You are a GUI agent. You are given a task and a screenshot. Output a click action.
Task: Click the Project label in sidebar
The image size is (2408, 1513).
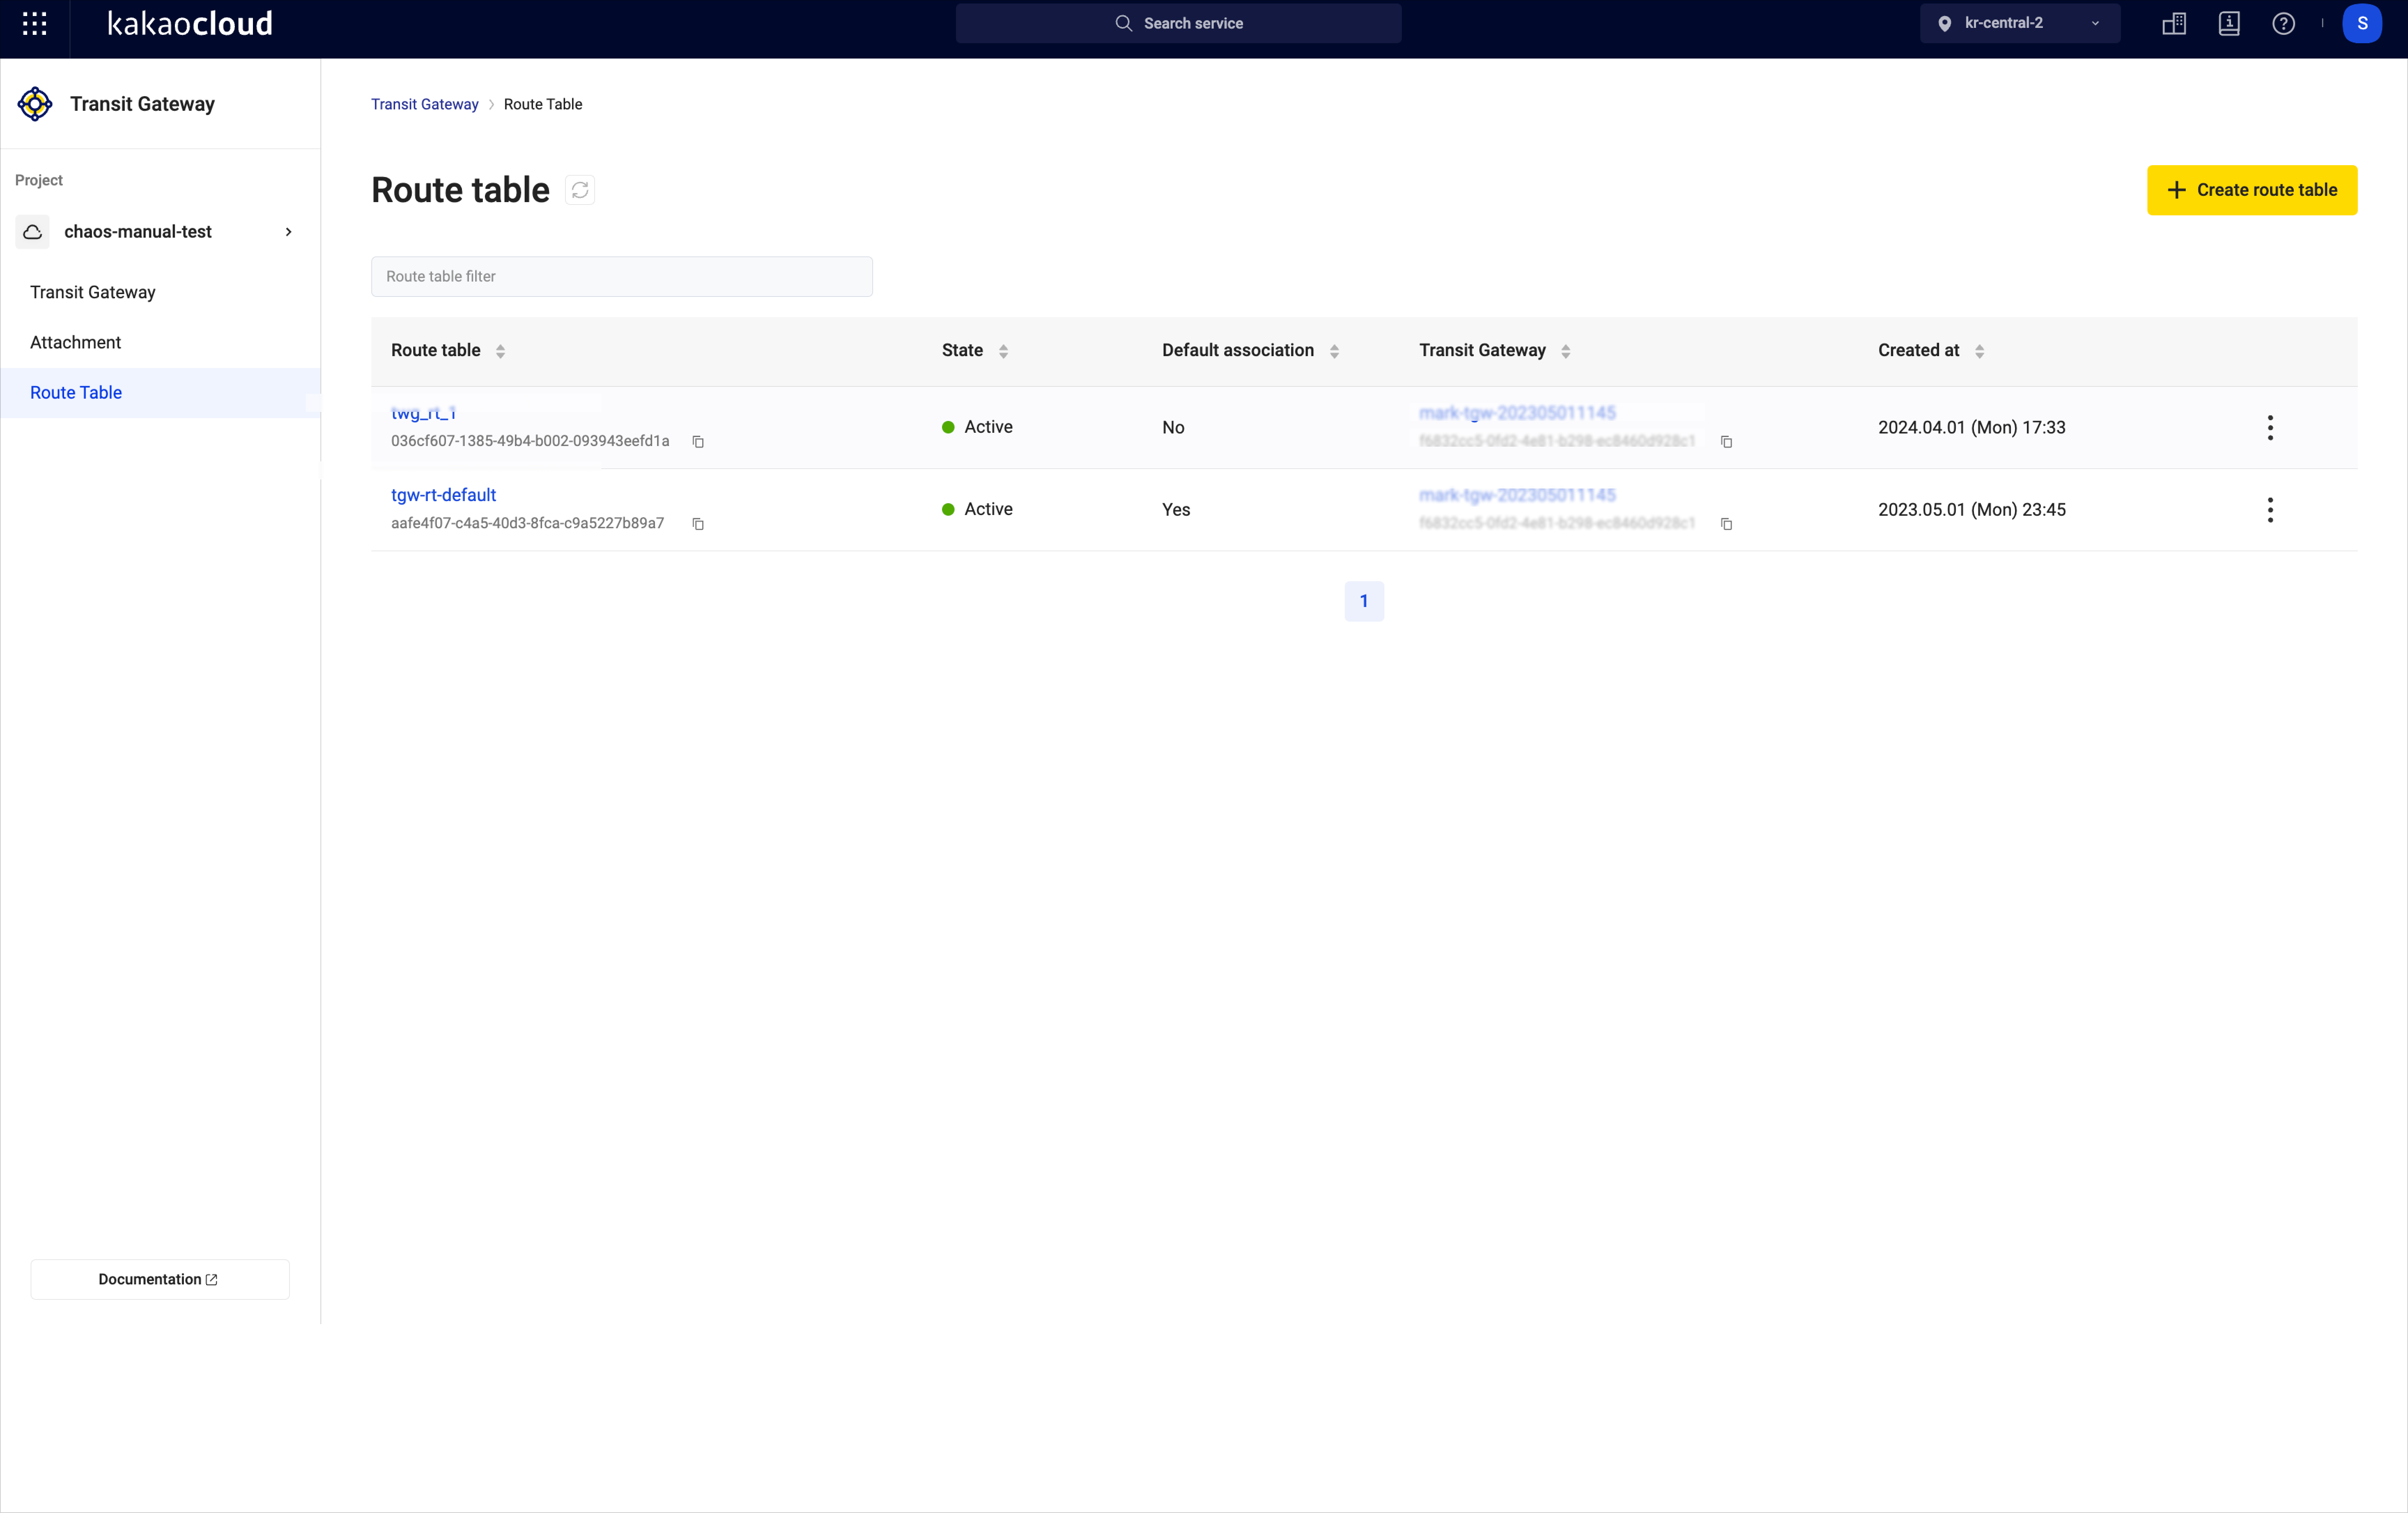point(39,180)
